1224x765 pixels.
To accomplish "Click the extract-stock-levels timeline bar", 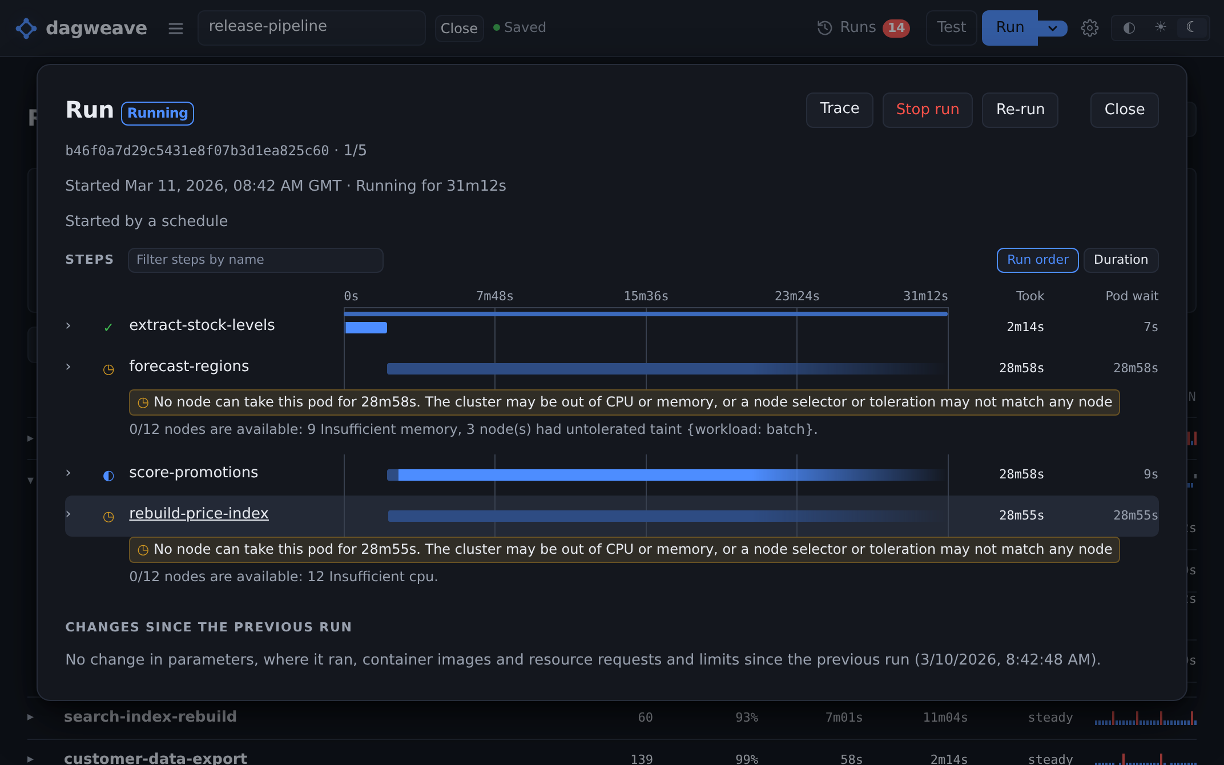I will pyautogui.click(x=366, y=328).
